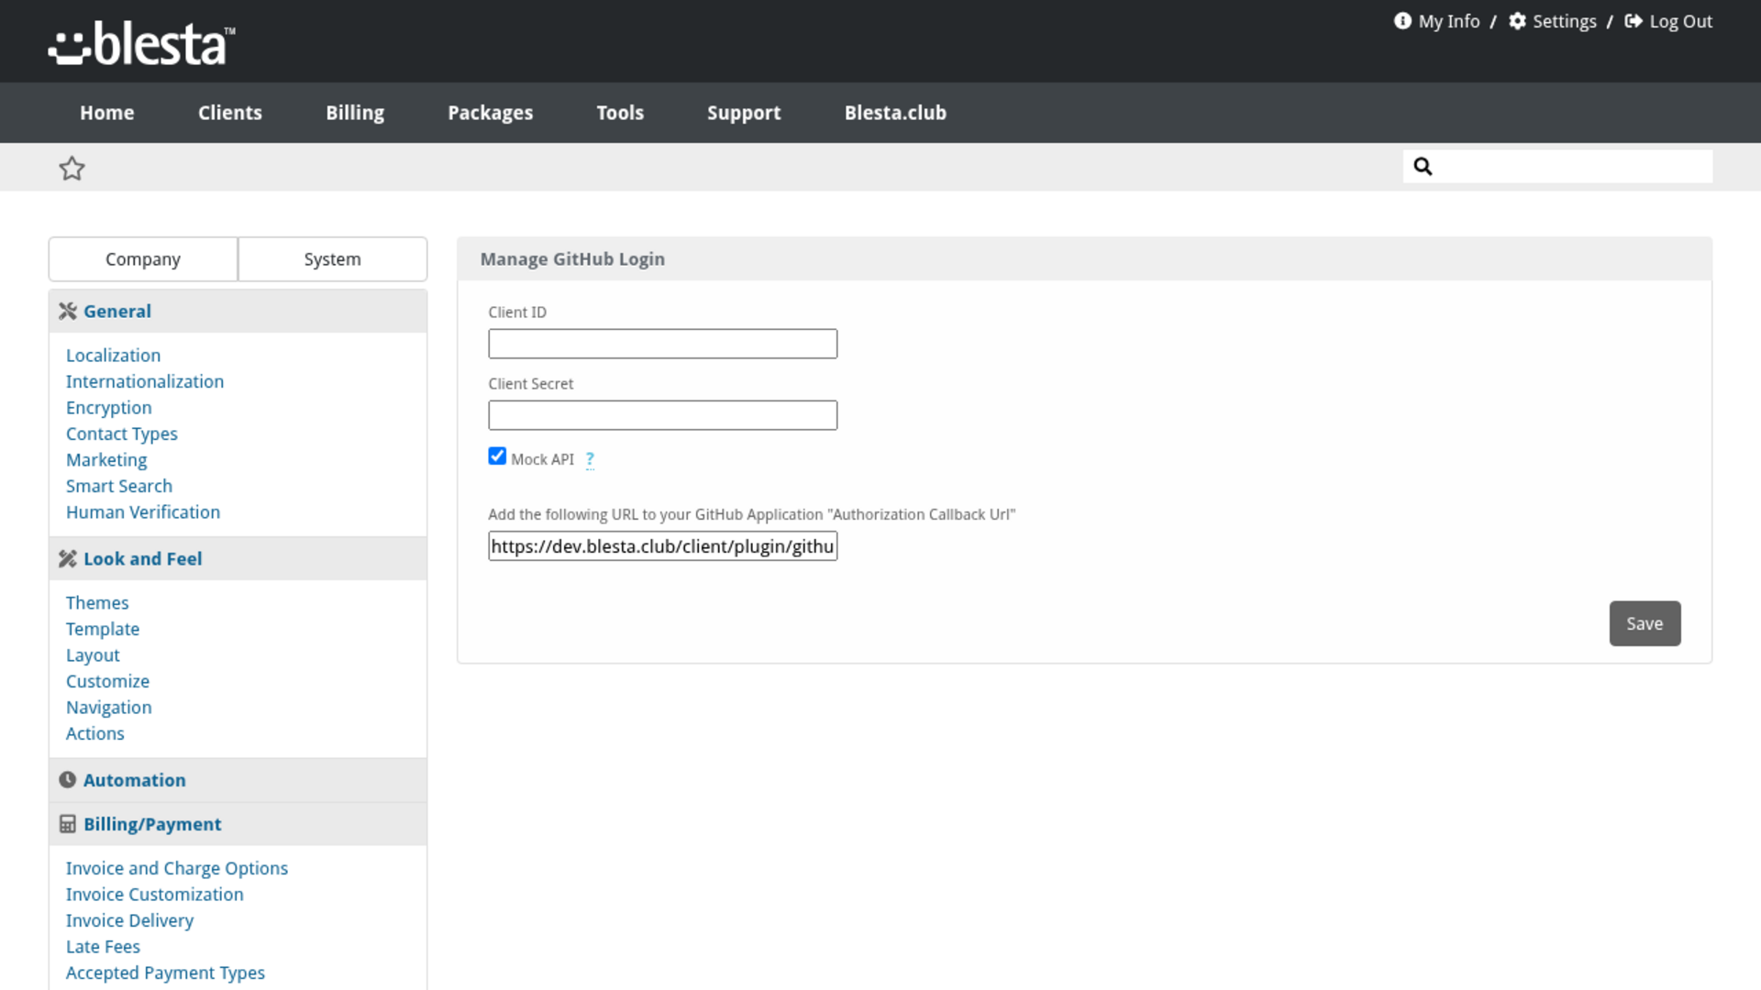Click the Blesta logo

tap(142, 43)
